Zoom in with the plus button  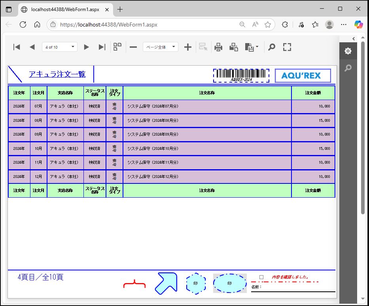(x=188, y=47)
